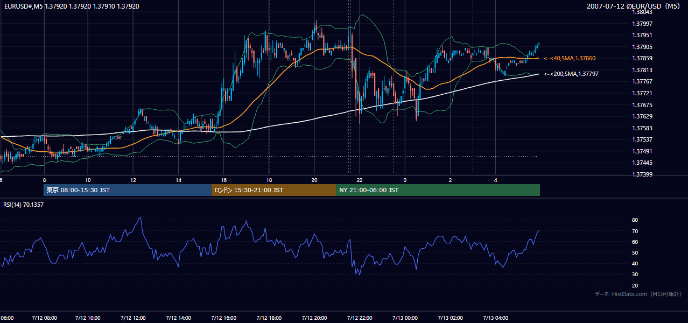This screenshot has width=688, height=323.
Task: Click the 7/13 02:00 time label
Action: [x=450, y=318]
